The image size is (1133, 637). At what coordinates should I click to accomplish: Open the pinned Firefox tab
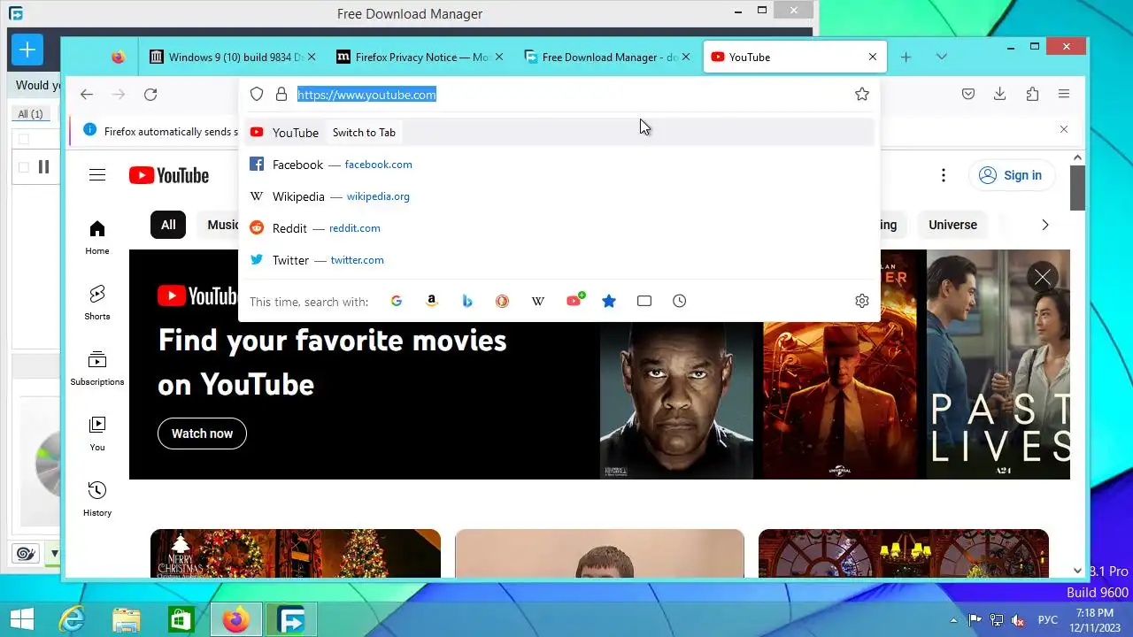119,57
